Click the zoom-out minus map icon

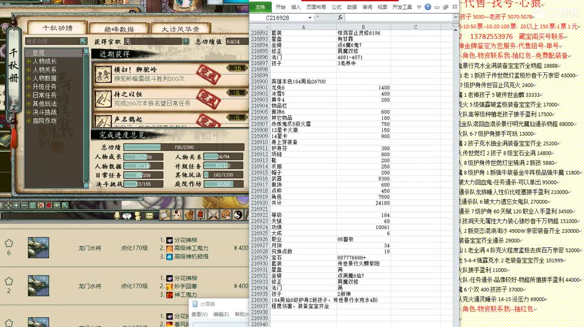click(x=25, y=205)
